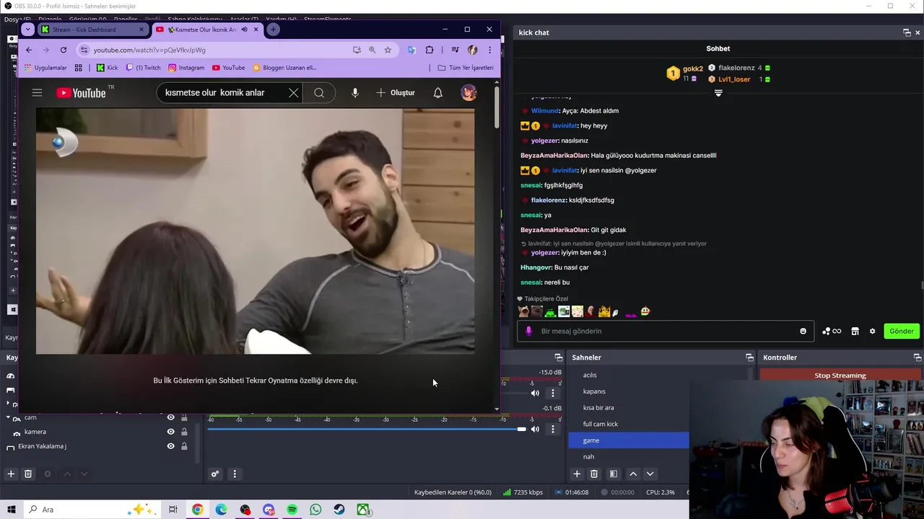Toggle visibility of kamera source

pyautogui.click(x=170, y=432)
